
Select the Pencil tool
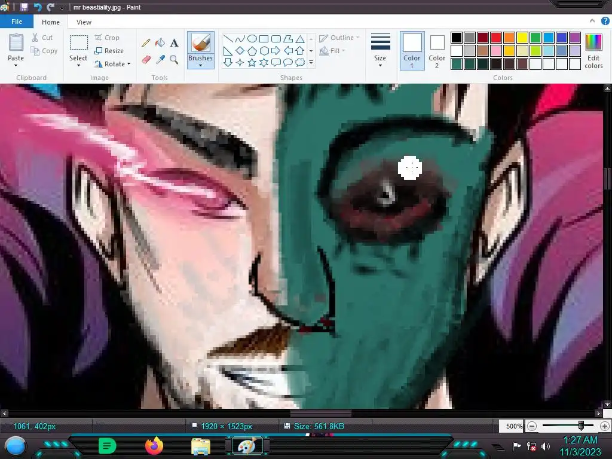pyautogui.click(x=146, y=42)
